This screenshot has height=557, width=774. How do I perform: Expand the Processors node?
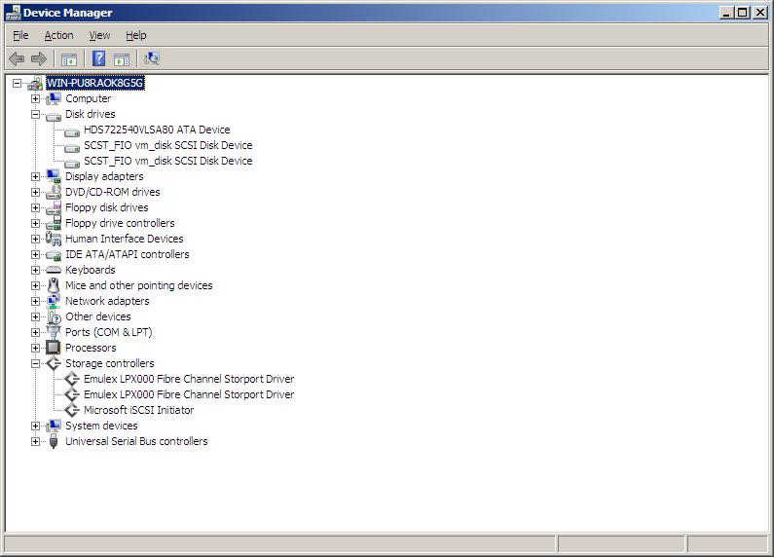click(x=36, y=349)
